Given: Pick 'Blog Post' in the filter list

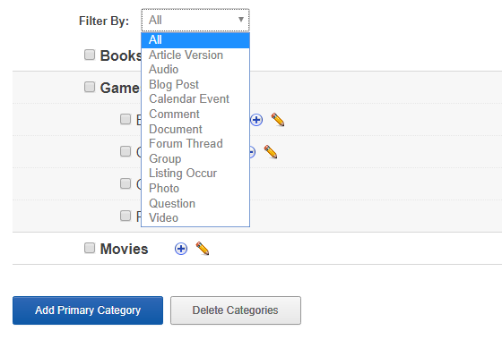Looking at the screenshot, I should point(195,84).
